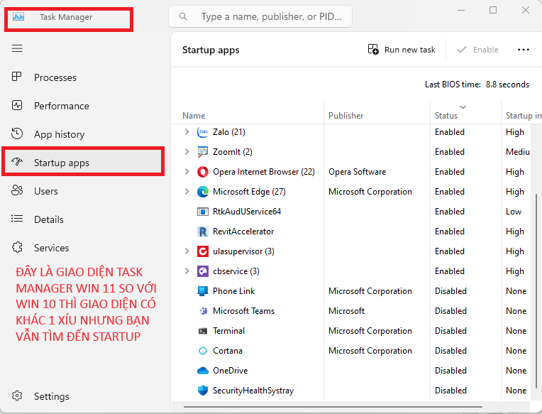
Task: Expand the ulasupervisor (3) group
Action: point(187,251)
